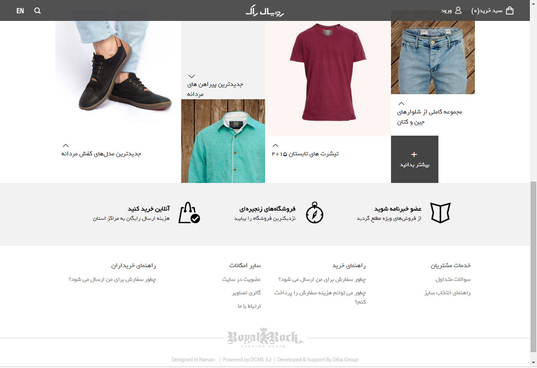The width and height of the screenshot is (537, 368).
Task: Expand chevron above men's shoes caption
Action: 65,145
